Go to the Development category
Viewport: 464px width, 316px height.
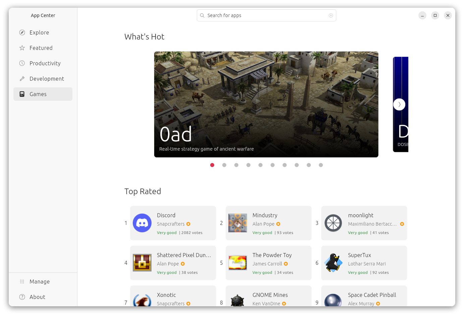47,79
